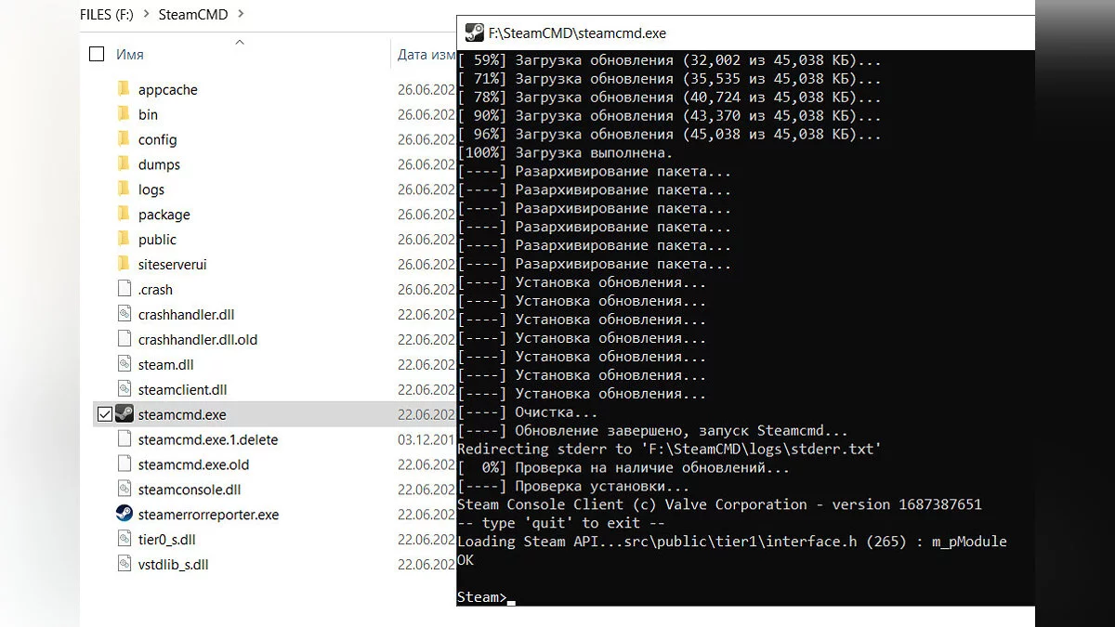The width and height of the screenshot is (1115, 627).
Task: Select the public folder name
Action: (157, 240)
